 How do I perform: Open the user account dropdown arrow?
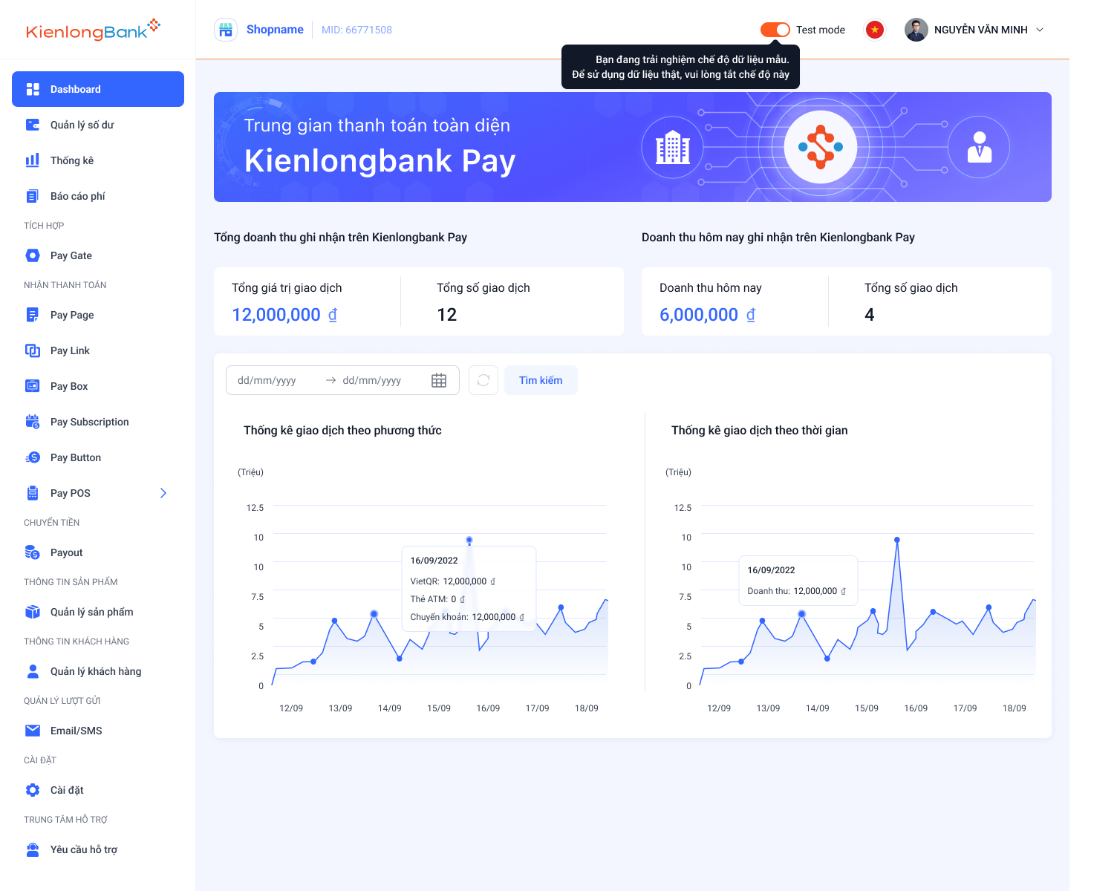pyautogui.click(x=1040, y=30)
